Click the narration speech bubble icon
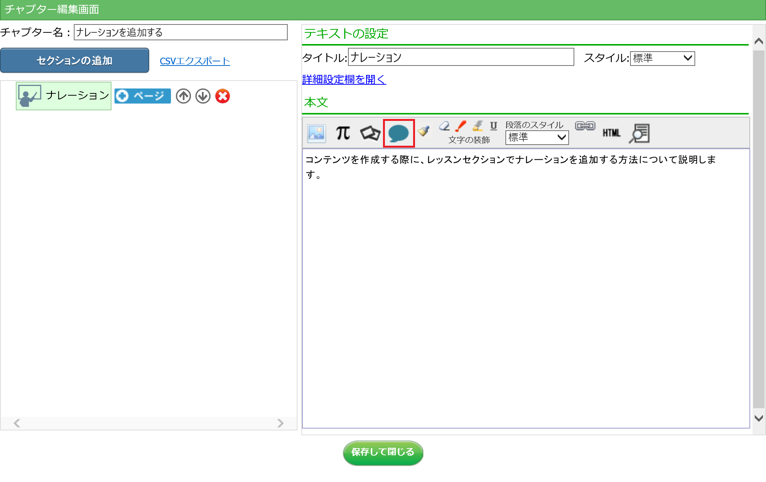 [398, 133]
